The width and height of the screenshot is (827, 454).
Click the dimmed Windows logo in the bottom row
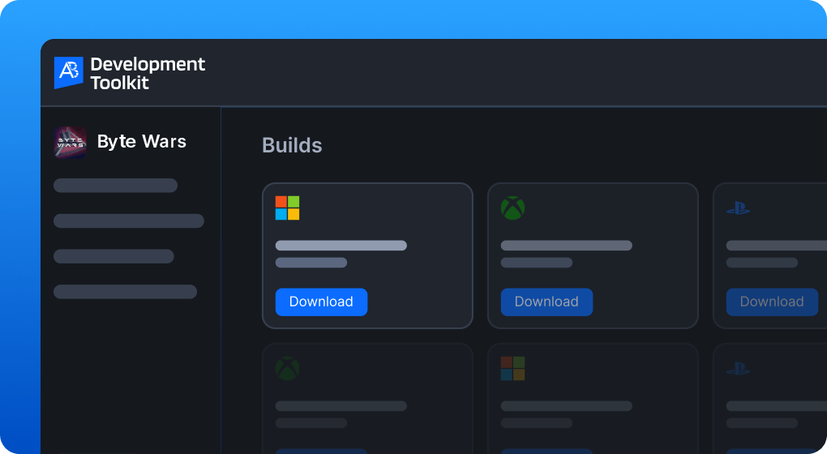pos(512,369)
